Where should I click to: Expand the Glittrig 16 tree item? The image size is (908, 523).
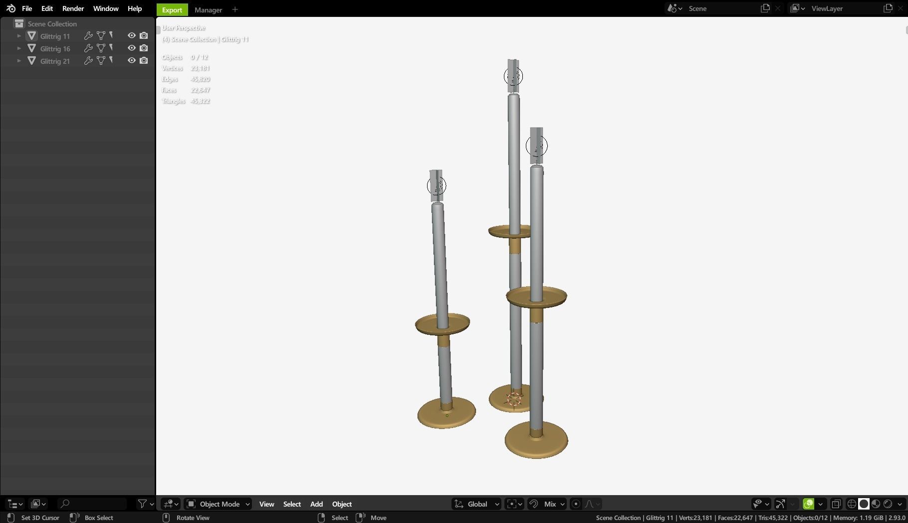pos(19,48)
